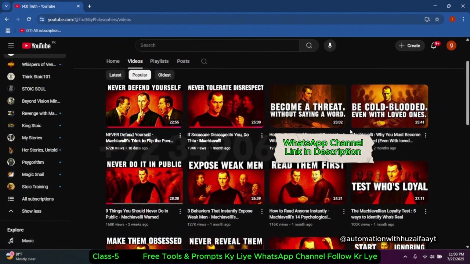
Task: Sort videos by Latest
Action: click(115, 75)
